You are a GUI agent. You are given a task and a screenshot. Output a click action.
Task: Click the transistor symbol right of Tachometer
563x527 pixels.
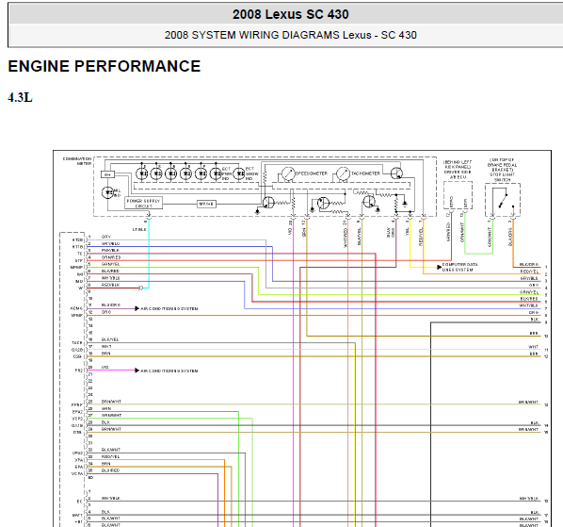tap(396, 173)
